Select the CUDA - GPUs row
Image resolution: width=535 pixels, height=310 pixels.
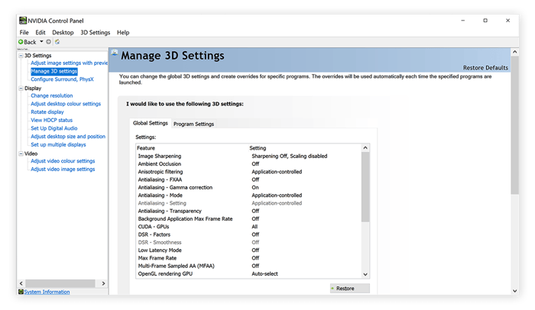[248, 227]
